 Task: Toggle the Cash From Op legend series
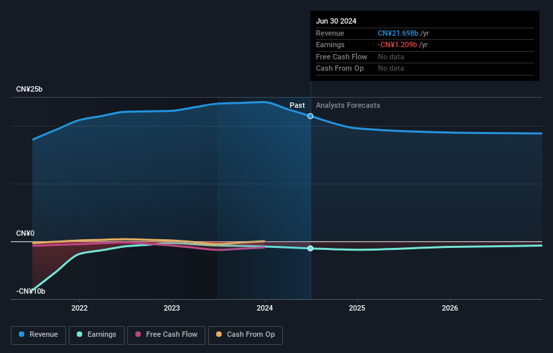(245, 335)
